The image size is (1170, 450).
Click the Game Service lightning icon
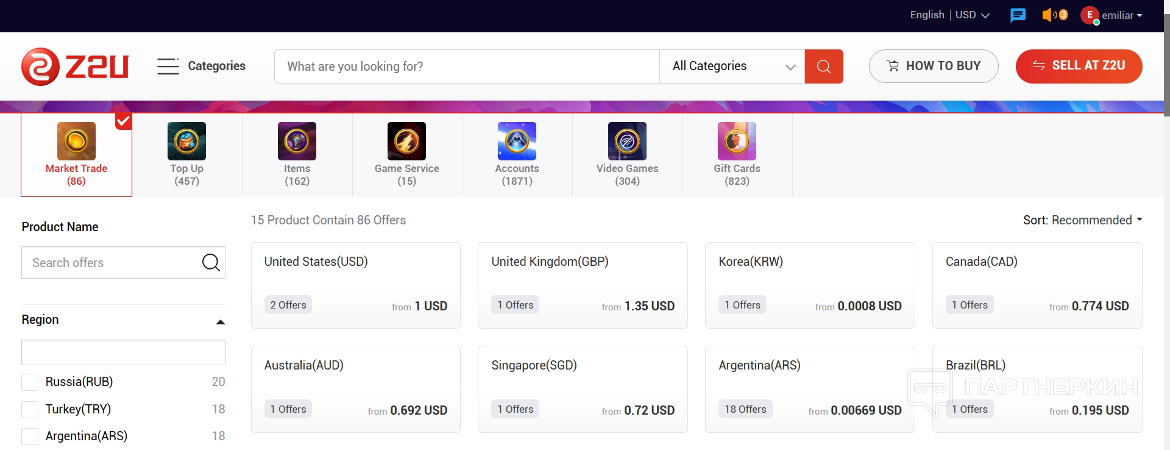coord(406,141)
